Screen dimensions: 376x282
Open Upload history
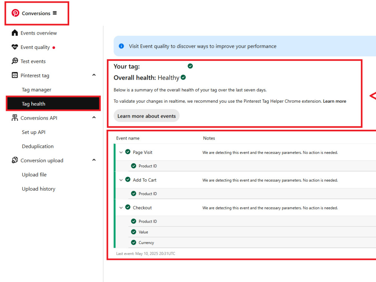pyautogui.click(x=38, y=189)
